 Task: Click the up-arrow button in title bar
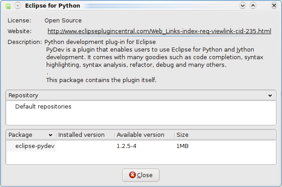coord(253,6)
